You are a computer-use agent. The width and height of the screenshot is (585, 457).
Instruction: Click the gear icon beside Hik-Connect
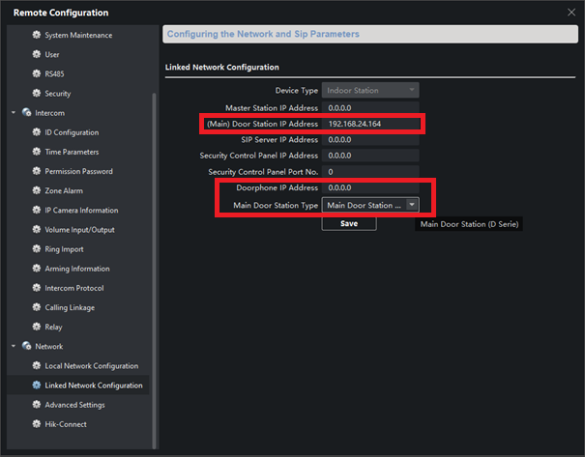pyautogui.click(x=37, y=424)
